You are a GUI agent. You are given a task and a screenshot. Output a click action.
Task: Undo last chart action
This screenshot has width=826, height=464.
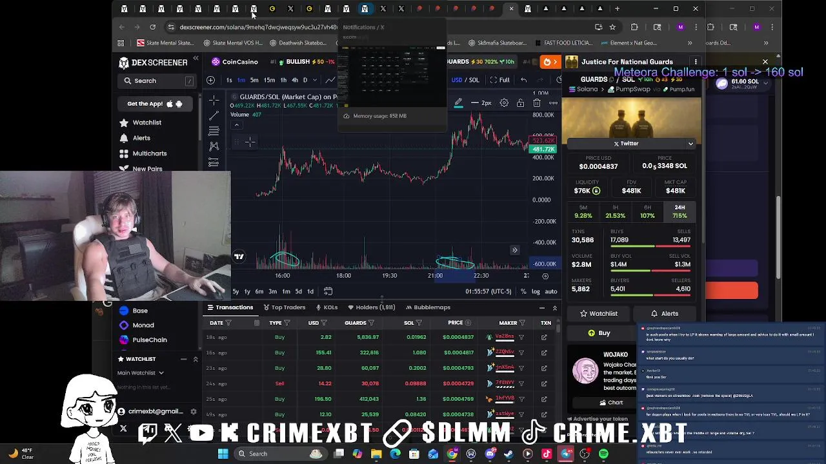coord(523,80)
